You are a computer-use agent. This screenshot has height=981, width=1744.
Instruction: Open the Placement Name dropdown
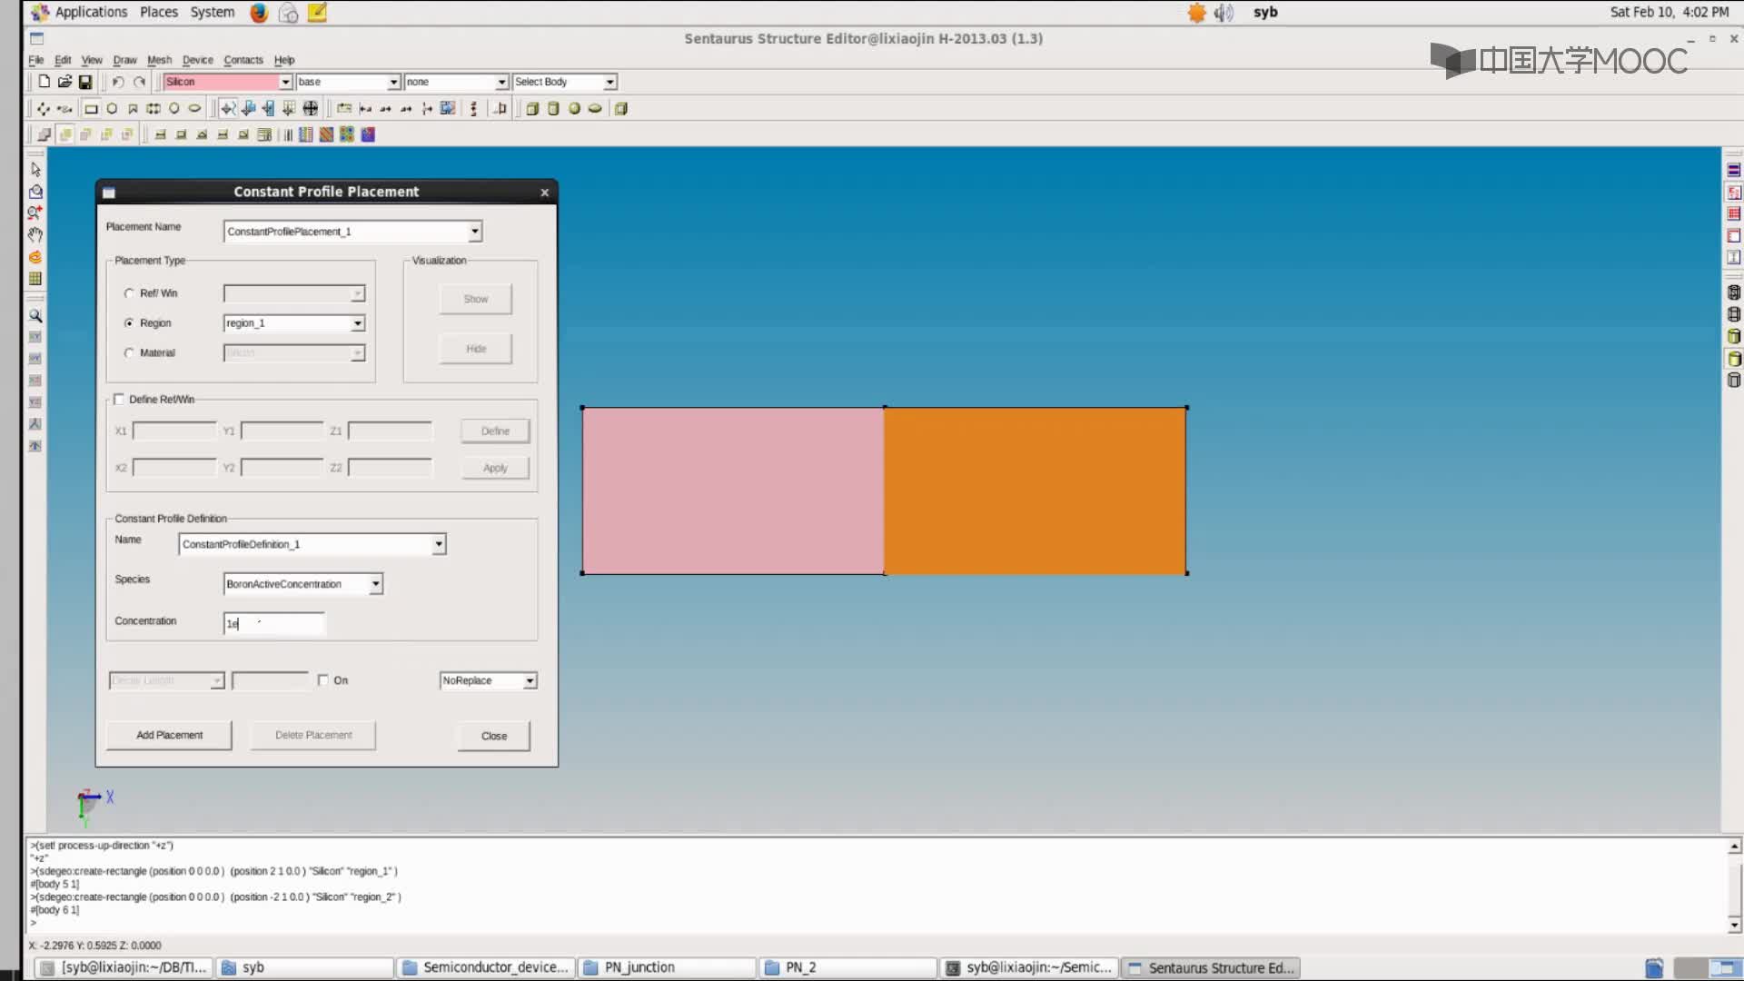pos(474,232)
